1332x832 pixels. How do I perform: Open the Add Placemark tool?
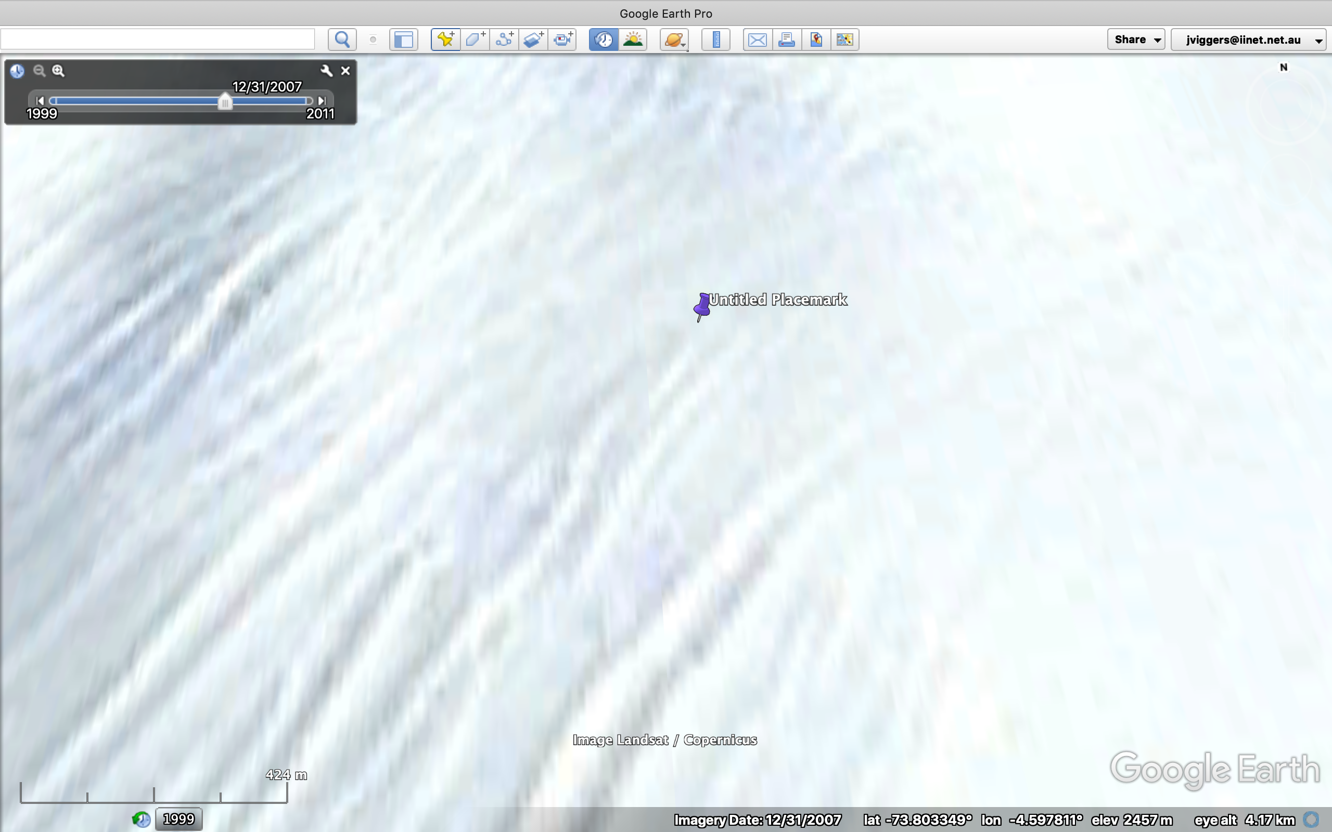point(445,39)
